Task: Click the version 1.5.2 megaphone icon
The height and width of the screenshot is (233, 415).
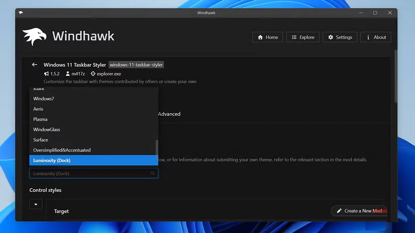Action: click(x=45, y=74)
